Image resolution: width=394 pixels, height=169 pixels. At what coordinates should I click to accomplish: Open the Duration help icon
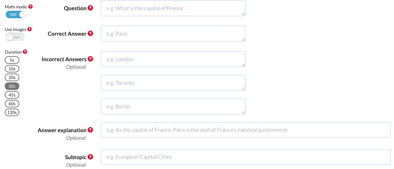pos(25,52)
